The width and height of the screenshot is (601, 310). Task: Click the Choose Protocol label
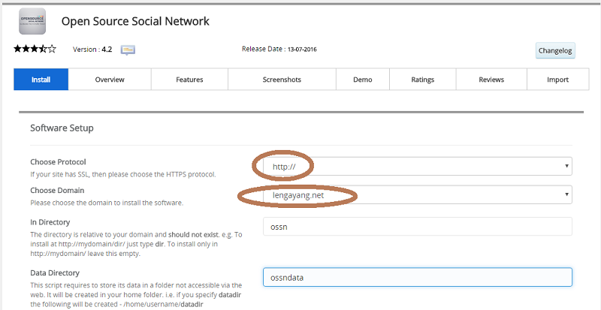tap(58, 161)
